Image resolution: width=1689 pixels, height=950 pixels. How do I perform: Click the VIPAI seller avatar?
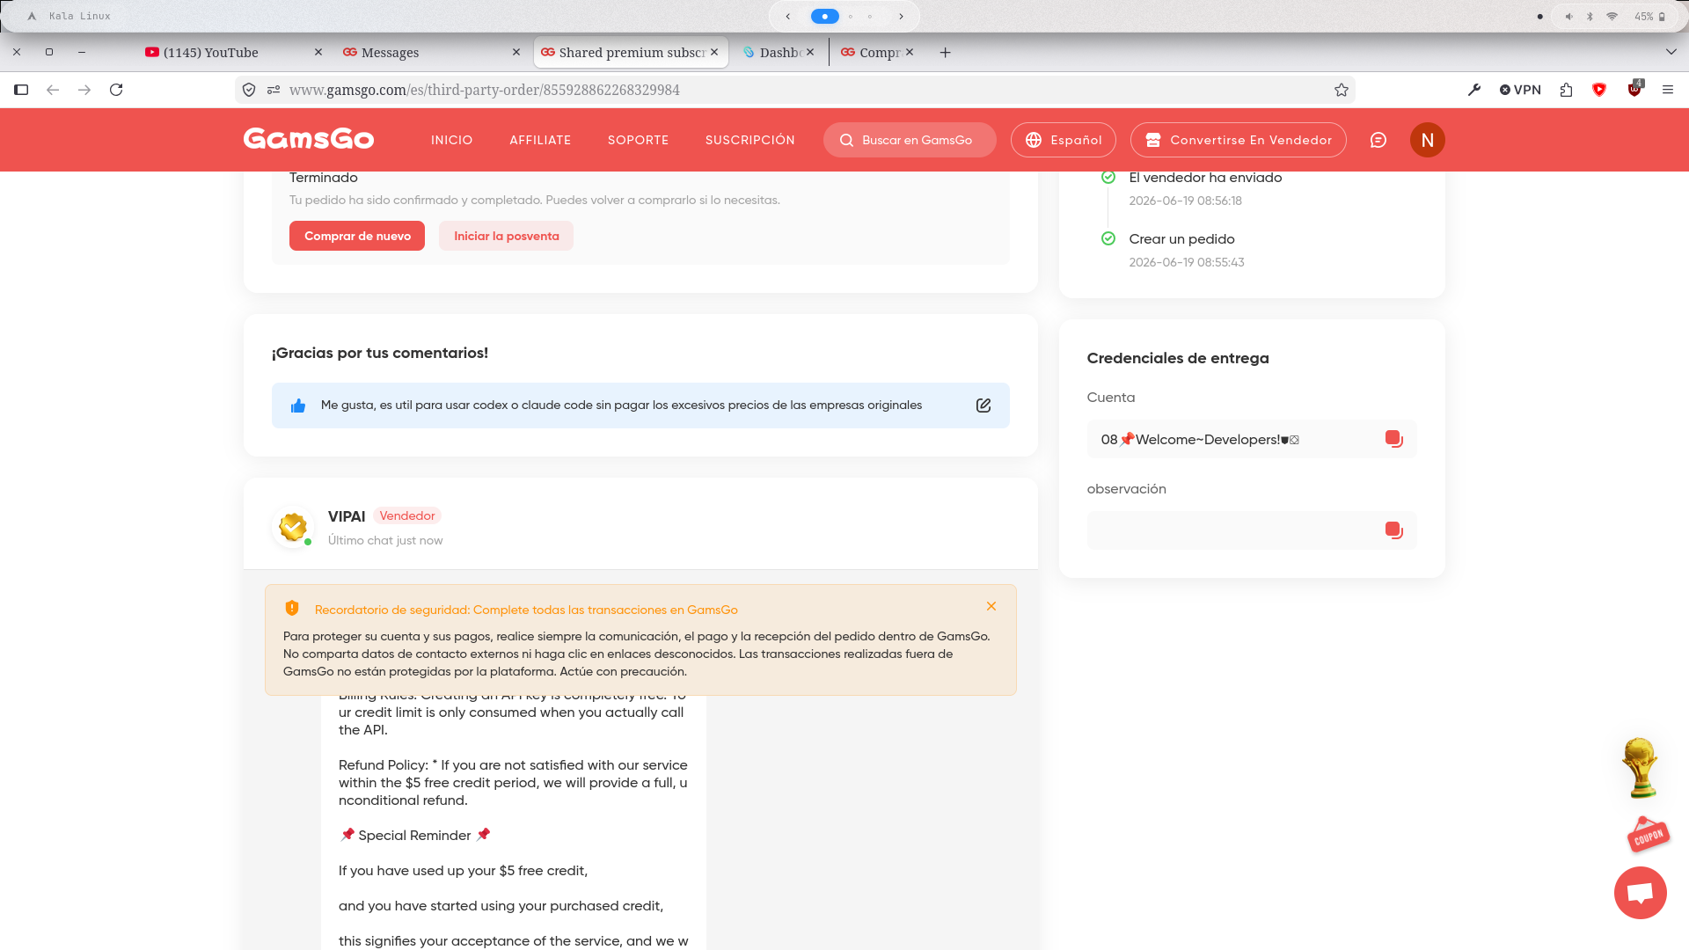click(x=293, y=527)
